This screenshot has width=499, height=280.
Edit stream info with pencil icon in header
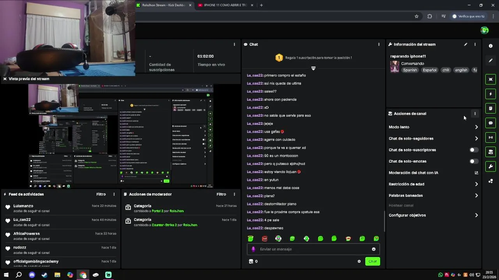point(465,44)
